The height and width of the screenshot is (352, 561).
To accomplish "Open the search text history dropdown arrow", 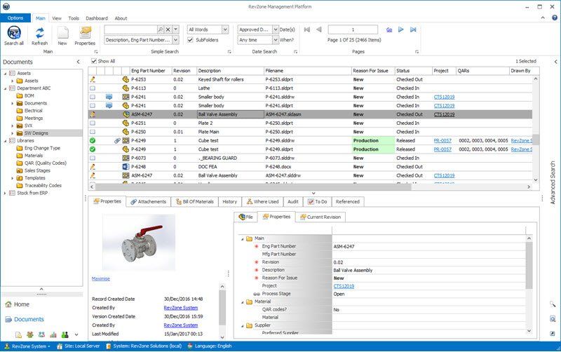I will click(x=176, y=29).
